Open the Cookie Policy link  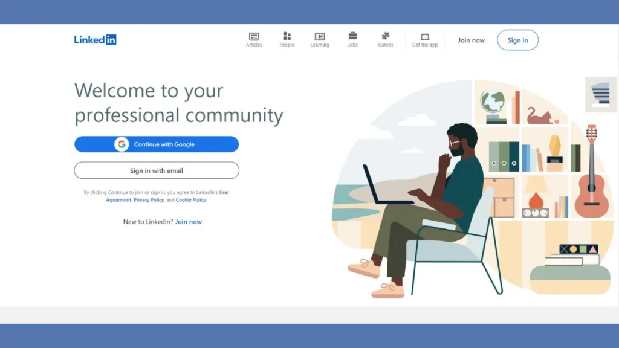coord(191,200)
